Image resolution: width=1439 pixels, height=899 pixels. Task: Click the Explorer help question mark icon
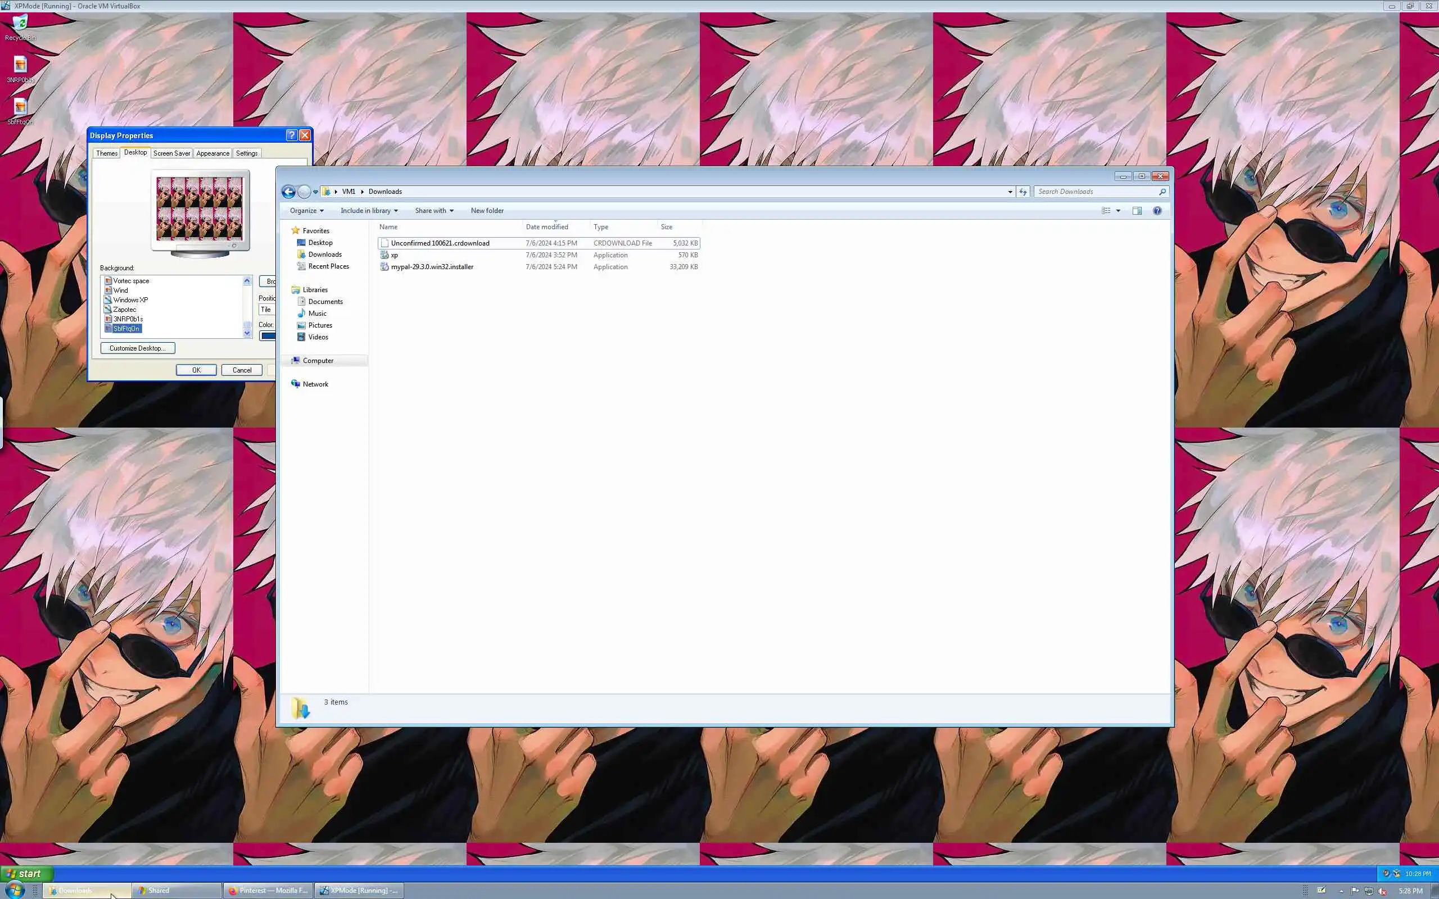(x=1157, y=211)
